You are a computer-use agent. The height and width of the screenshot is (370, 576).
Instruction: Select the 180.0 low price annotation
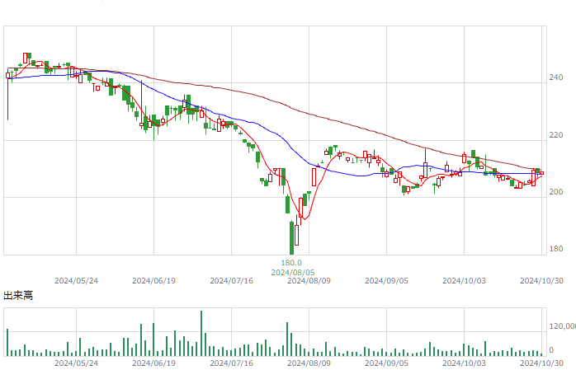click(x=291, y=263)
